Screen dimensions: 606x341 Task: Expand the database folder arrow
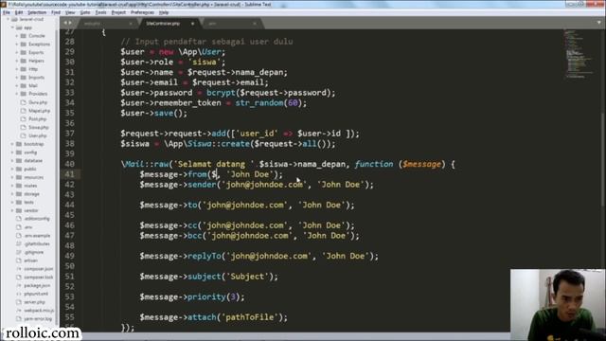12,160
